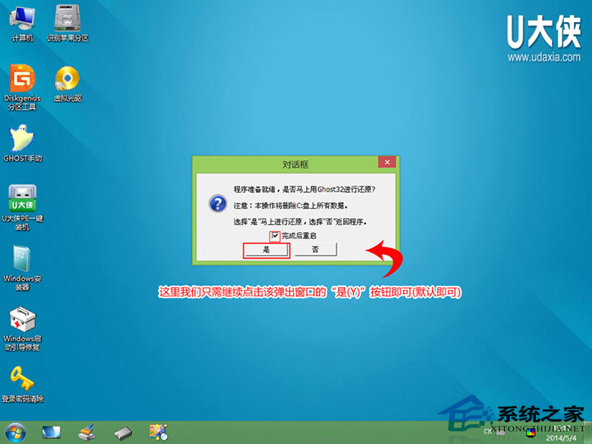Viewport: 592px width, 444px height.
Task: Open the 虚拟光驱 disc icon
Action: tap(68, 83)
